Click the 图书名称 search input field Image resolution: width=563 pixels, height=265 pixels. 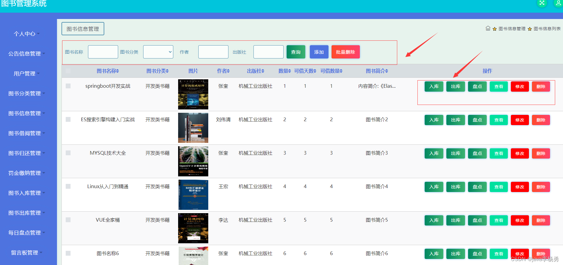click(103, 52)
